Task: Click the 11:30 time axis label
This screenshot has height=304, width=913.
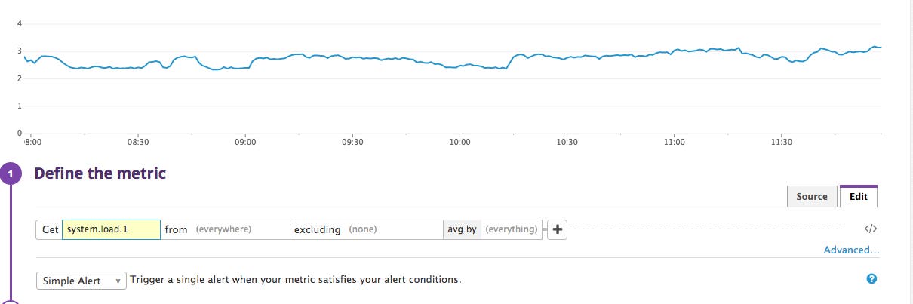Action: click(x=781, y=142)
